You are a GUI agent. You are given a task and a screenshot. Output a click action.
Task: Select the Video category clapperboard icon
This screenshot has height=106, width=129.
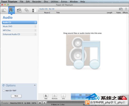(19, 10)
